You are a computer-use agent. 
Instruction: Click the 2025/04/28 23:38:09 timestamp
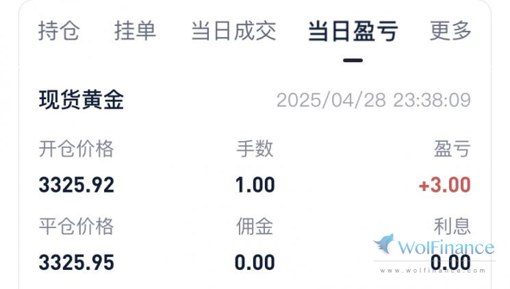[374, 100]
